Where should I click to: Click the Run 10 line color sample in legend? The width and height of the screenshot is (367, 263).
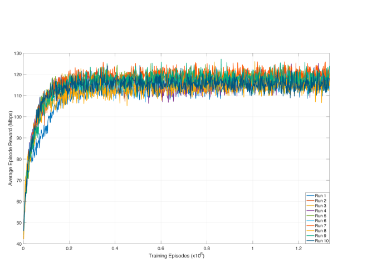pos(310,241)
